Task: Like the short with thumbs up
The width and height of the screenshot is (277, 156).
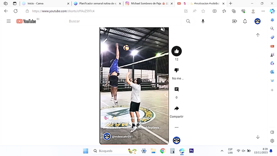Action: coord(176,51)
